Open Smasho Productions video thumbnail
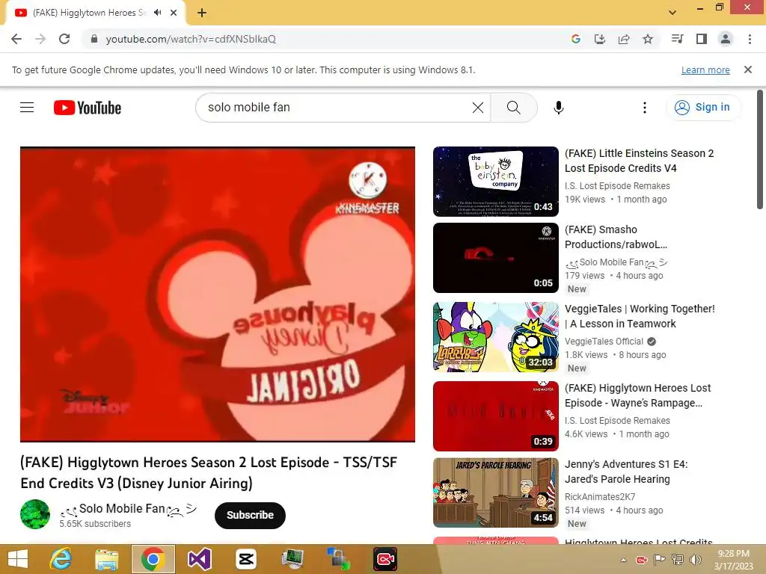Viewport: 766px width, 574px height. coord(495,258)
